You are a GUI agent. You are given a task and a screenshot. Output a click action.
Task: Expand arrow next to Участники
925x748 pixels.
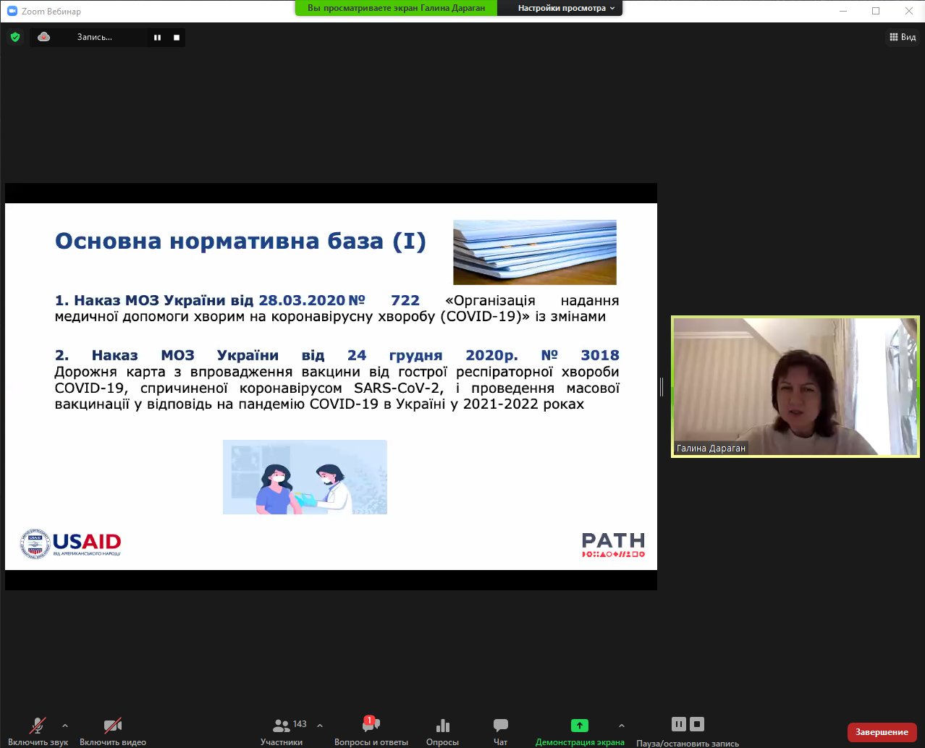[x=320, y=726]
